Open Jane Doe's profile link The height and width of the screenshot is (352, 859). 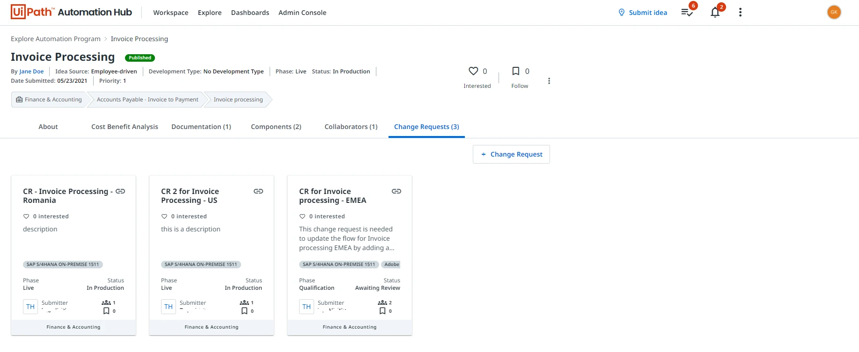31,72
